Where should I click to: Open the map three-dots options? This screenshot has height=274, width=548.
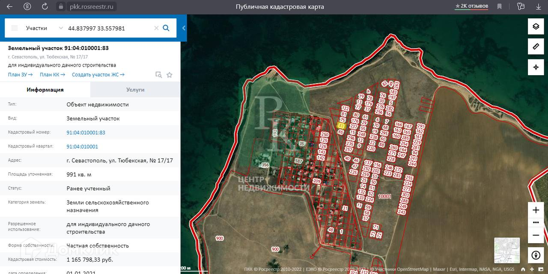[x=536, y=222]
